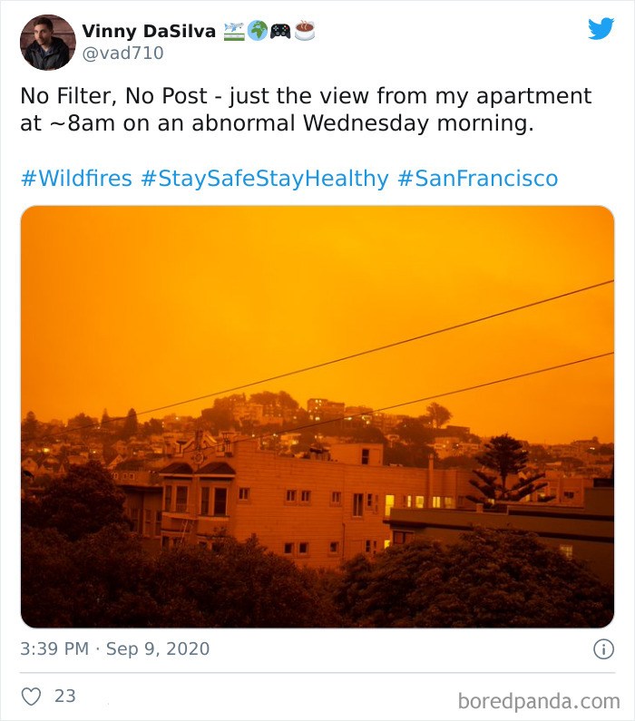635x721 pixels.
Task: View the 23 likes count
Action: pos(65,697)
